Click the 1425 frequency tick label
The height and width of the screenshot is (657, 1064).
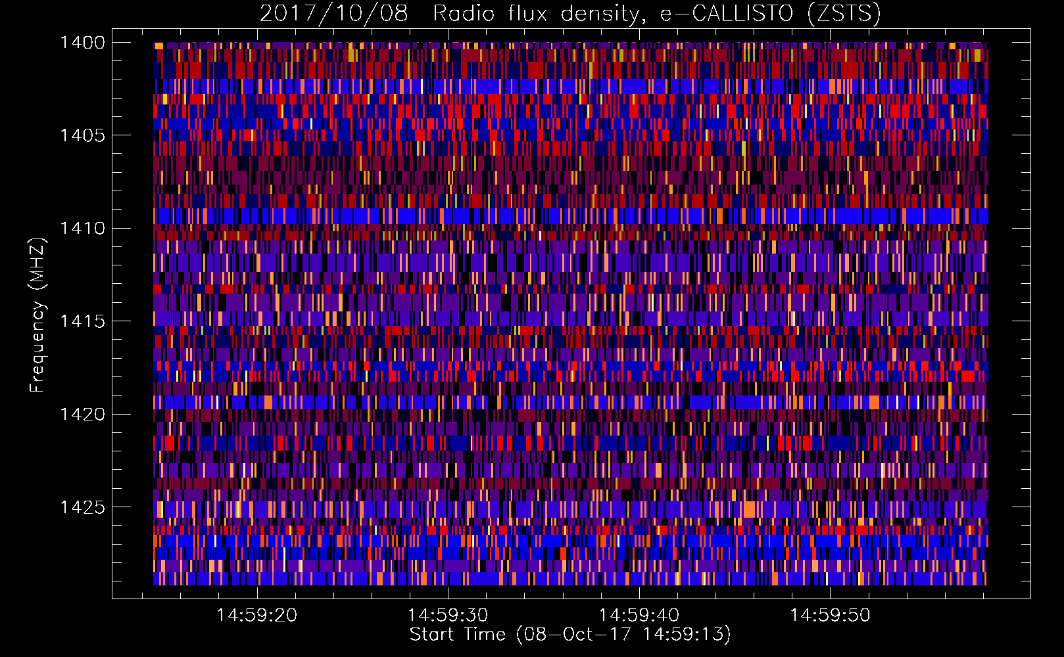pos(82,507)
